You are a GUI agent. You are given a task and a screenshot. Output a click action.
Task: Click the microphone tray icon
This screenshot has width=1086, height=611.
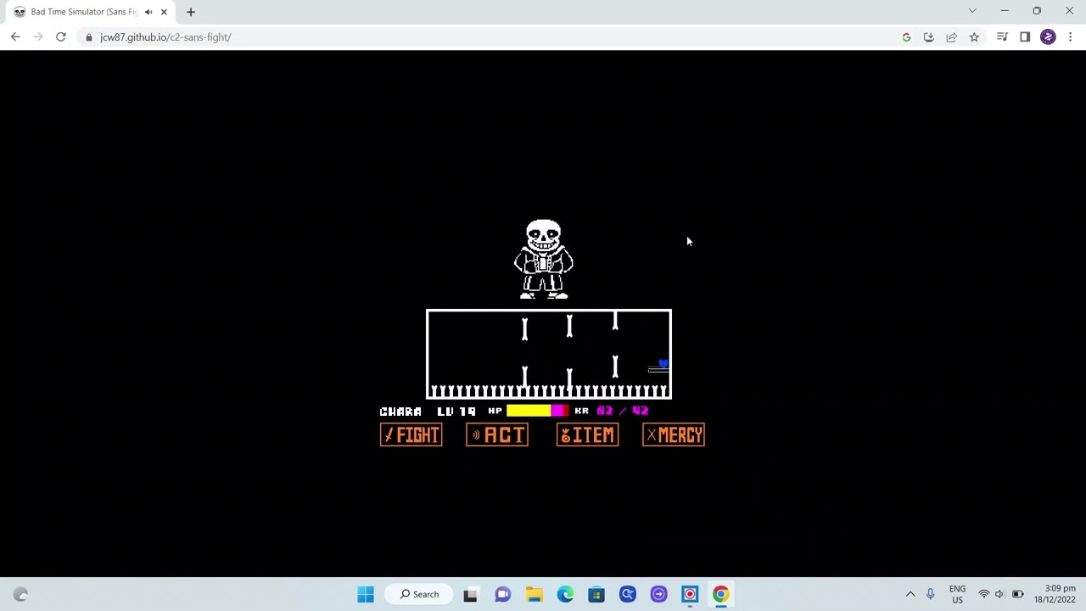[x=931, y=594]
